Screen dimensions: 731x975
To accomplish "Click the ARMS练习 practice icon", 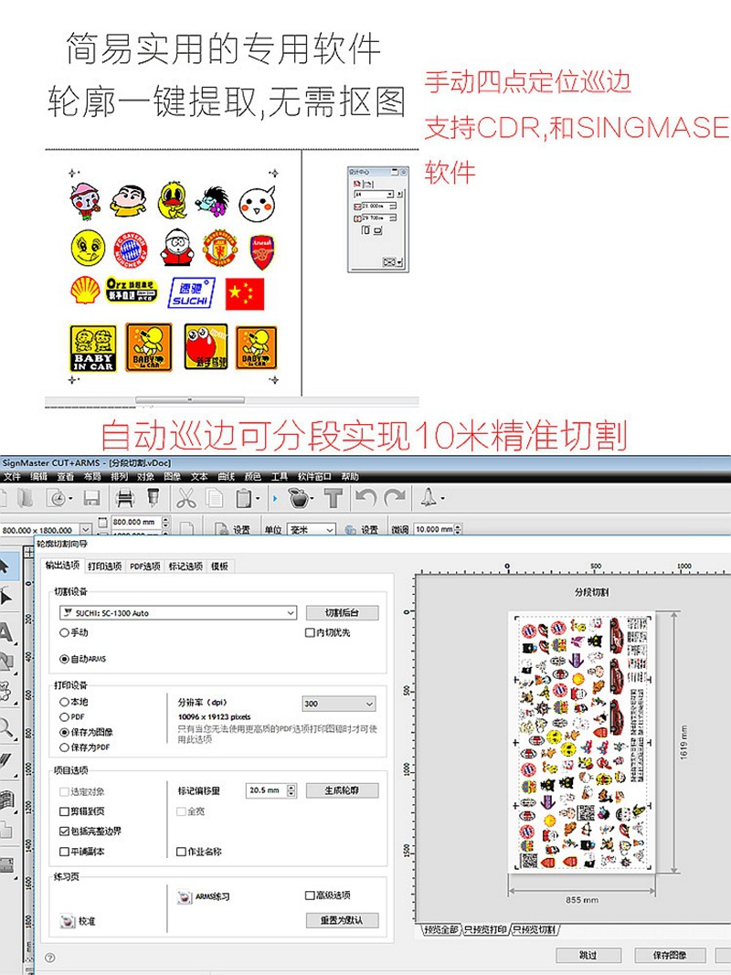I will (x=185, y=896).
